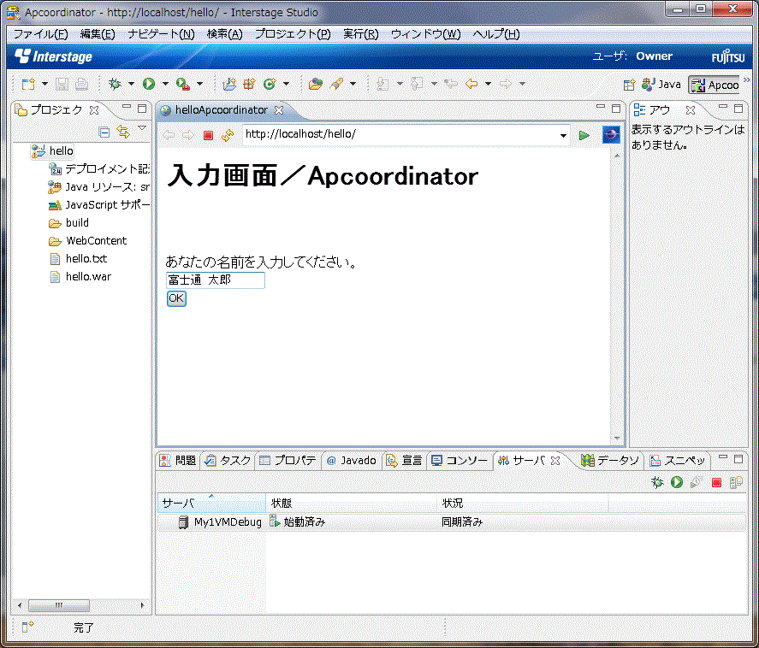Open dropdown next to External Tools icon

point(199,84)
